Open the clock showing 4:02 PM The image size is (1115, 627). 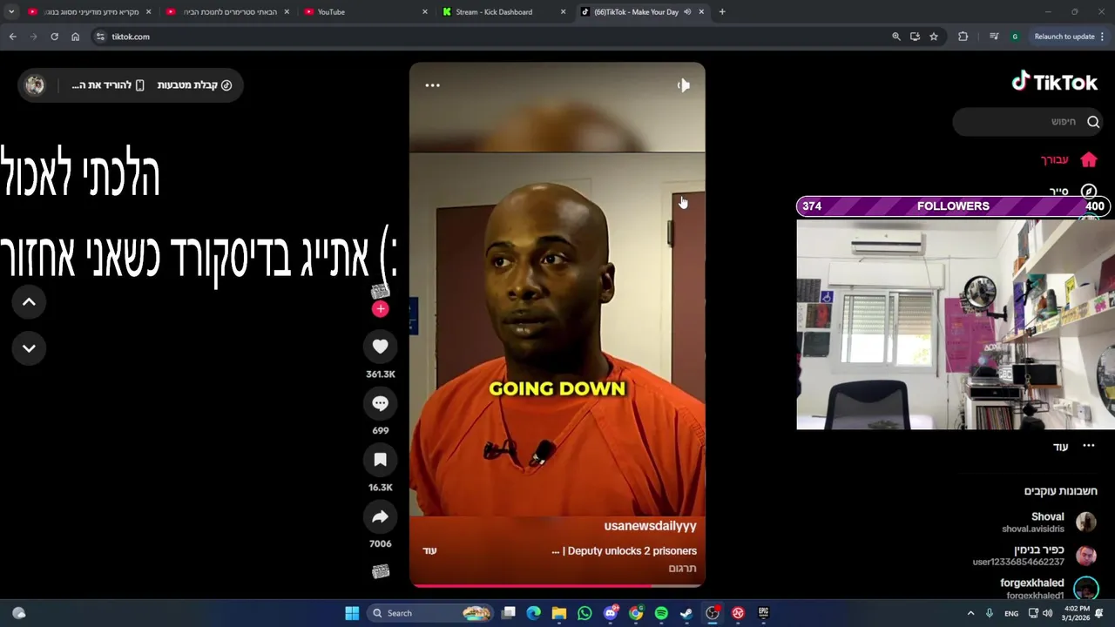point(1078,613)
